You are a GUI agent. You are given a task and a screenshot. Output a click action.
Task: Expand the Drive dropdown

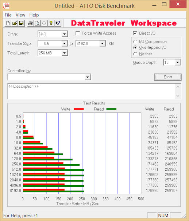point(65,34)
